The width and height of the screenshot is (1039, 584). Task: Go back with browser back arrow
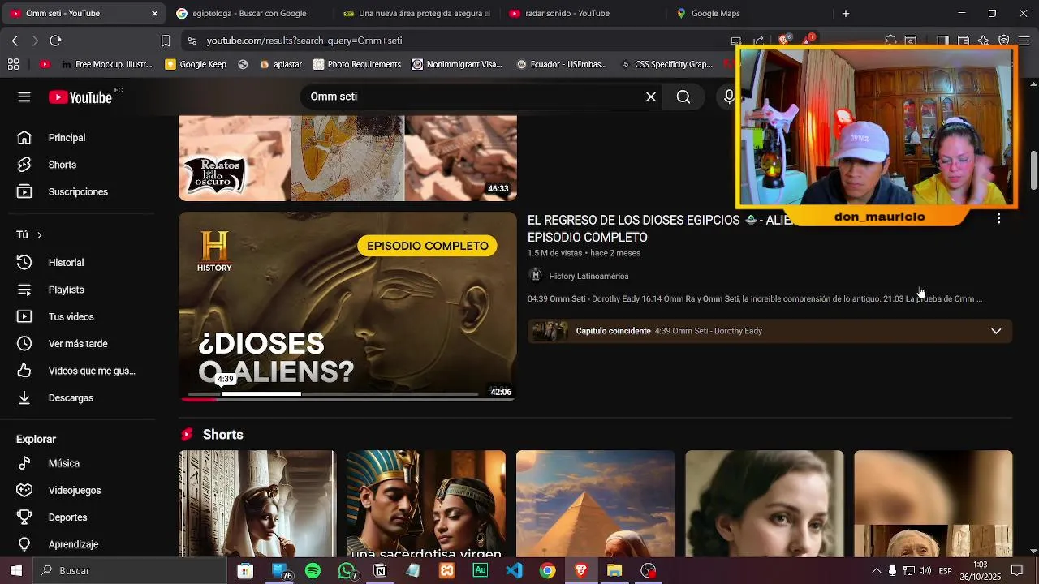(x=15, y=41)
